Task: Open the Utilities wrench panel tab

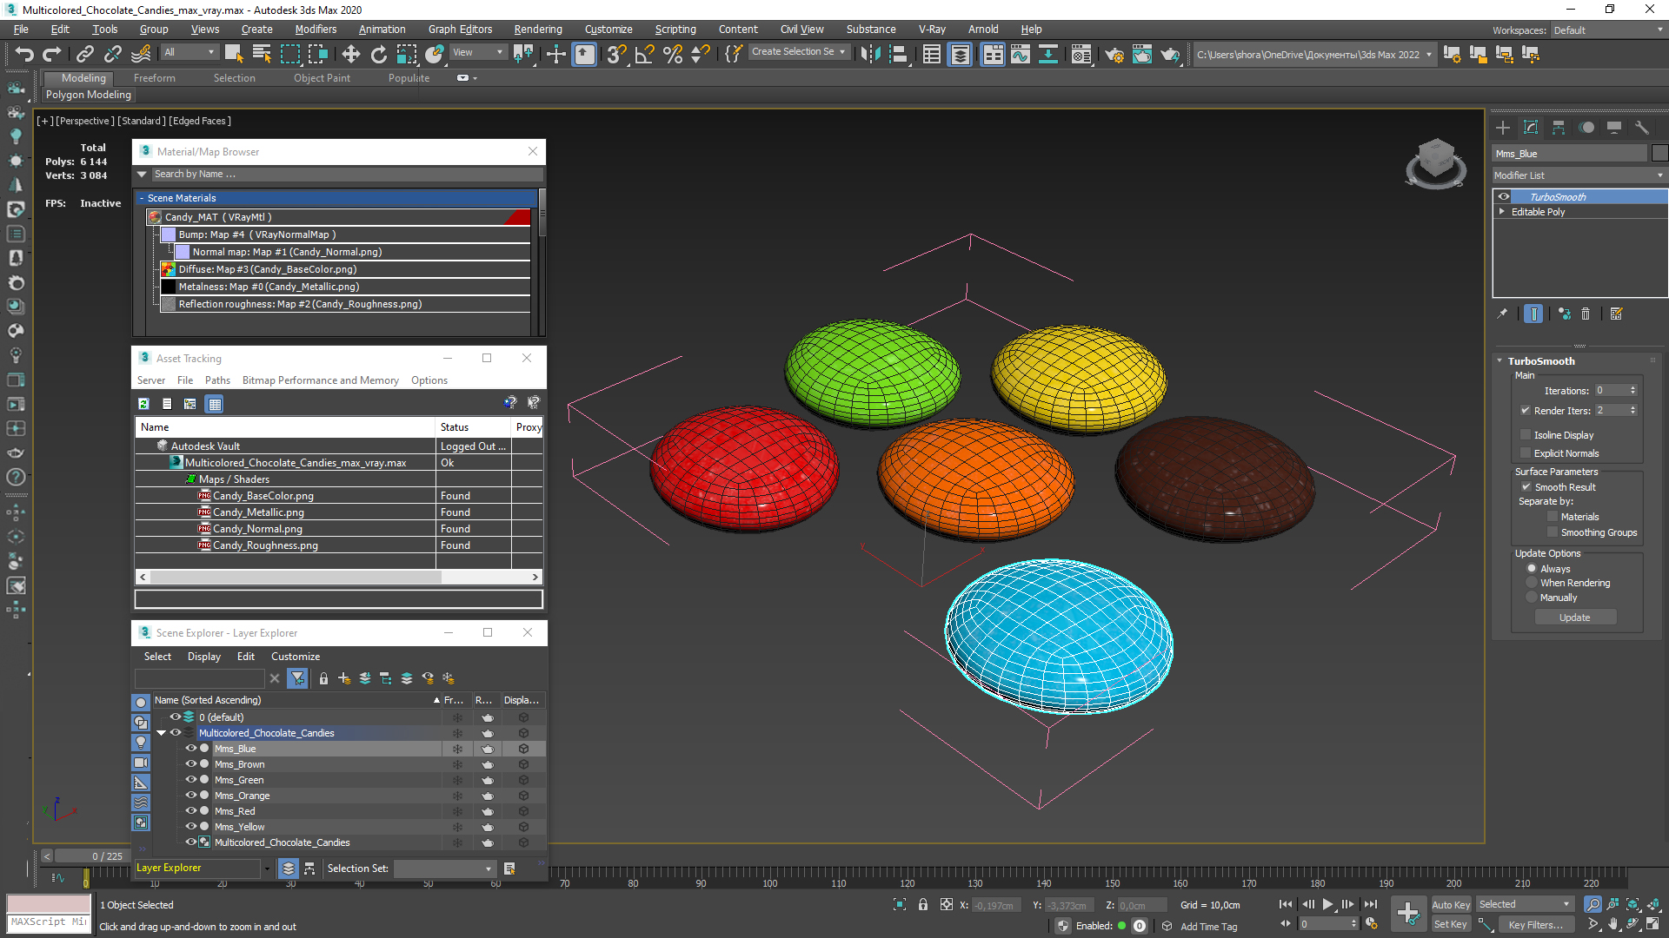Action: coord(1642,128)
